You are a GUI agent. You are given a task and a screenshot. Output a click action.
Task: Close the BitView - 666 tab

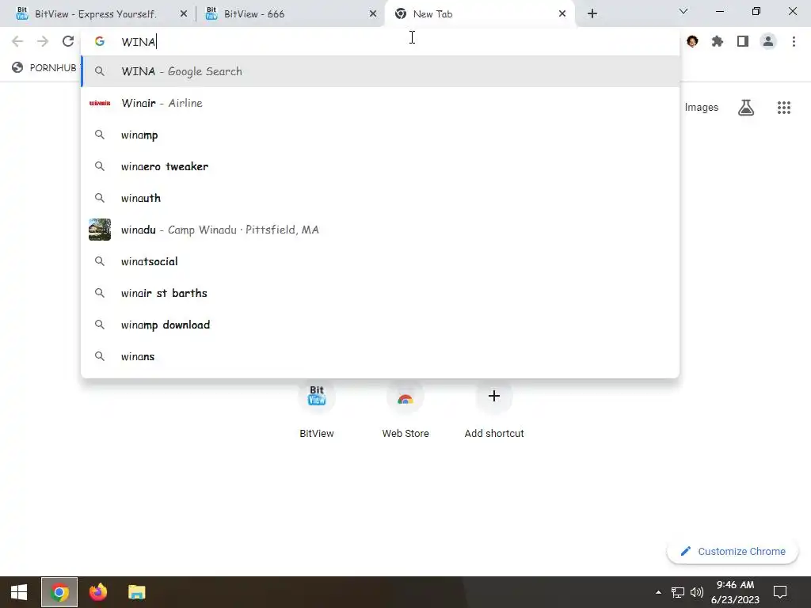[373, 14]
